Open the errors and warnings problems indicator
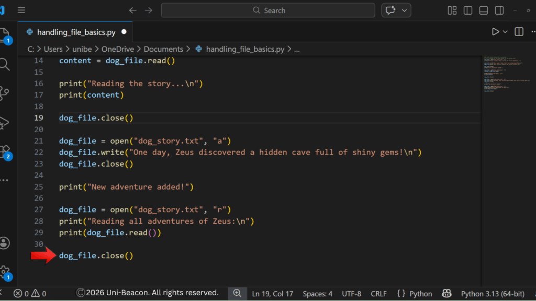Image resolution: width=536 pixels, height=301 pixels. [29, 294]
